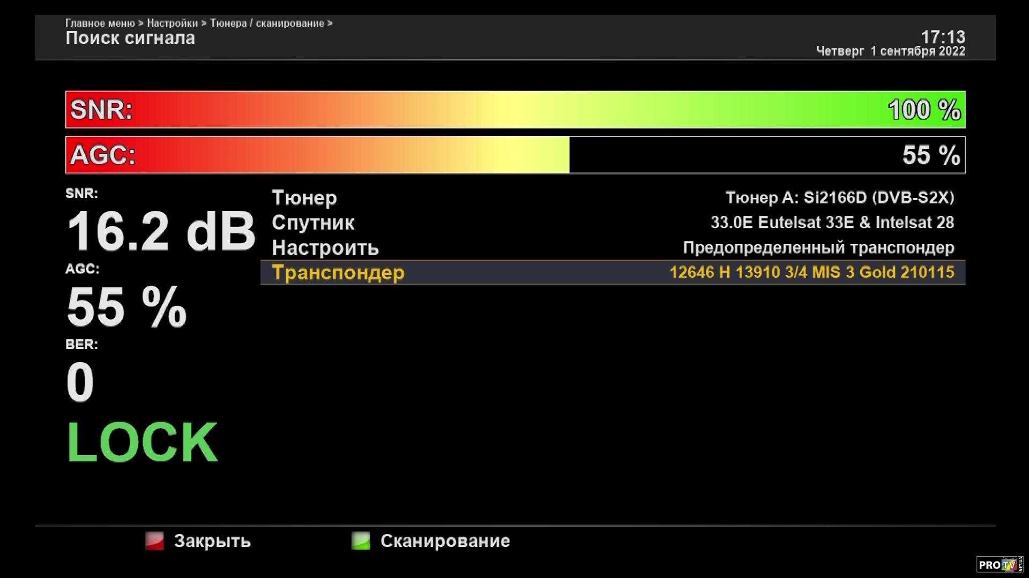Click the AGC 55 % signal bar
This screenshot has width=1029, height=578.
(x=514, y=155)
